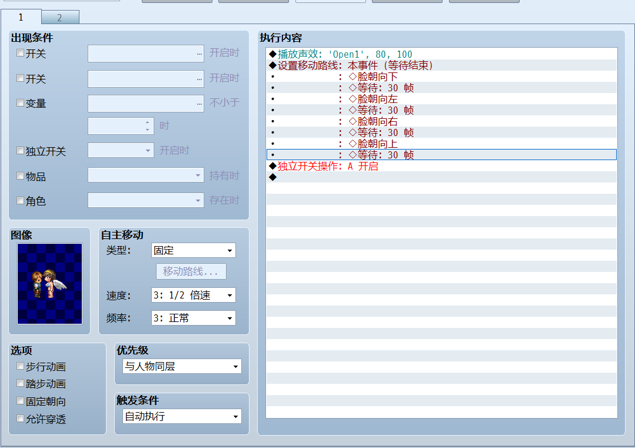Select the 脸朝向右 route line
The image size is (635, 448).
coord(441,121)
